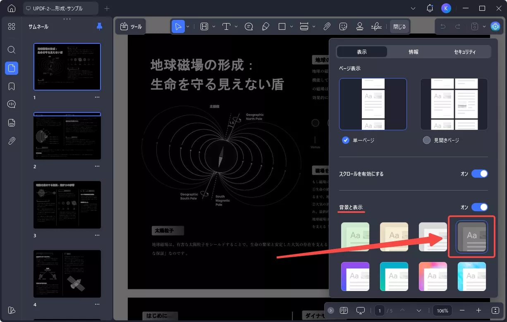
Task: Open the search panel in the left sidebar
Action: pos(11,50)
